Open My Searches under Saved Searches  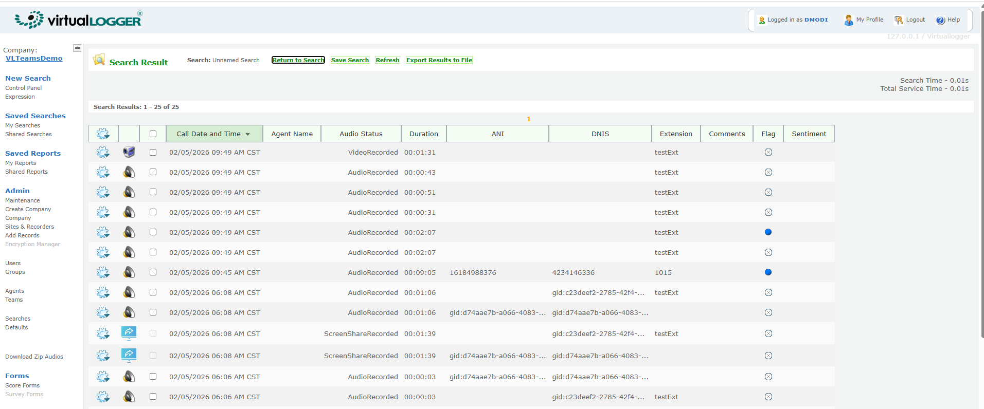23,125
